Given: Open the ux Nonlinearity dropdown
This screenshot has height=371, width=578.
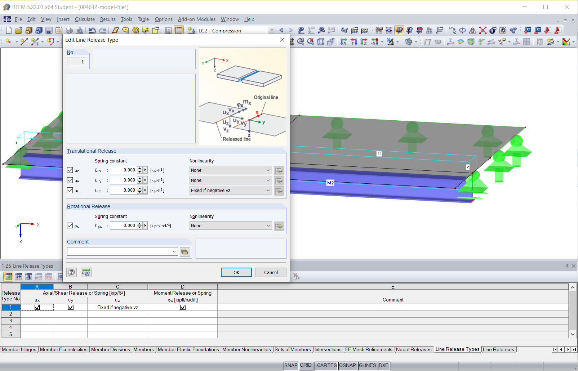Looking at the screenshot, I should [x=231, y=170].
